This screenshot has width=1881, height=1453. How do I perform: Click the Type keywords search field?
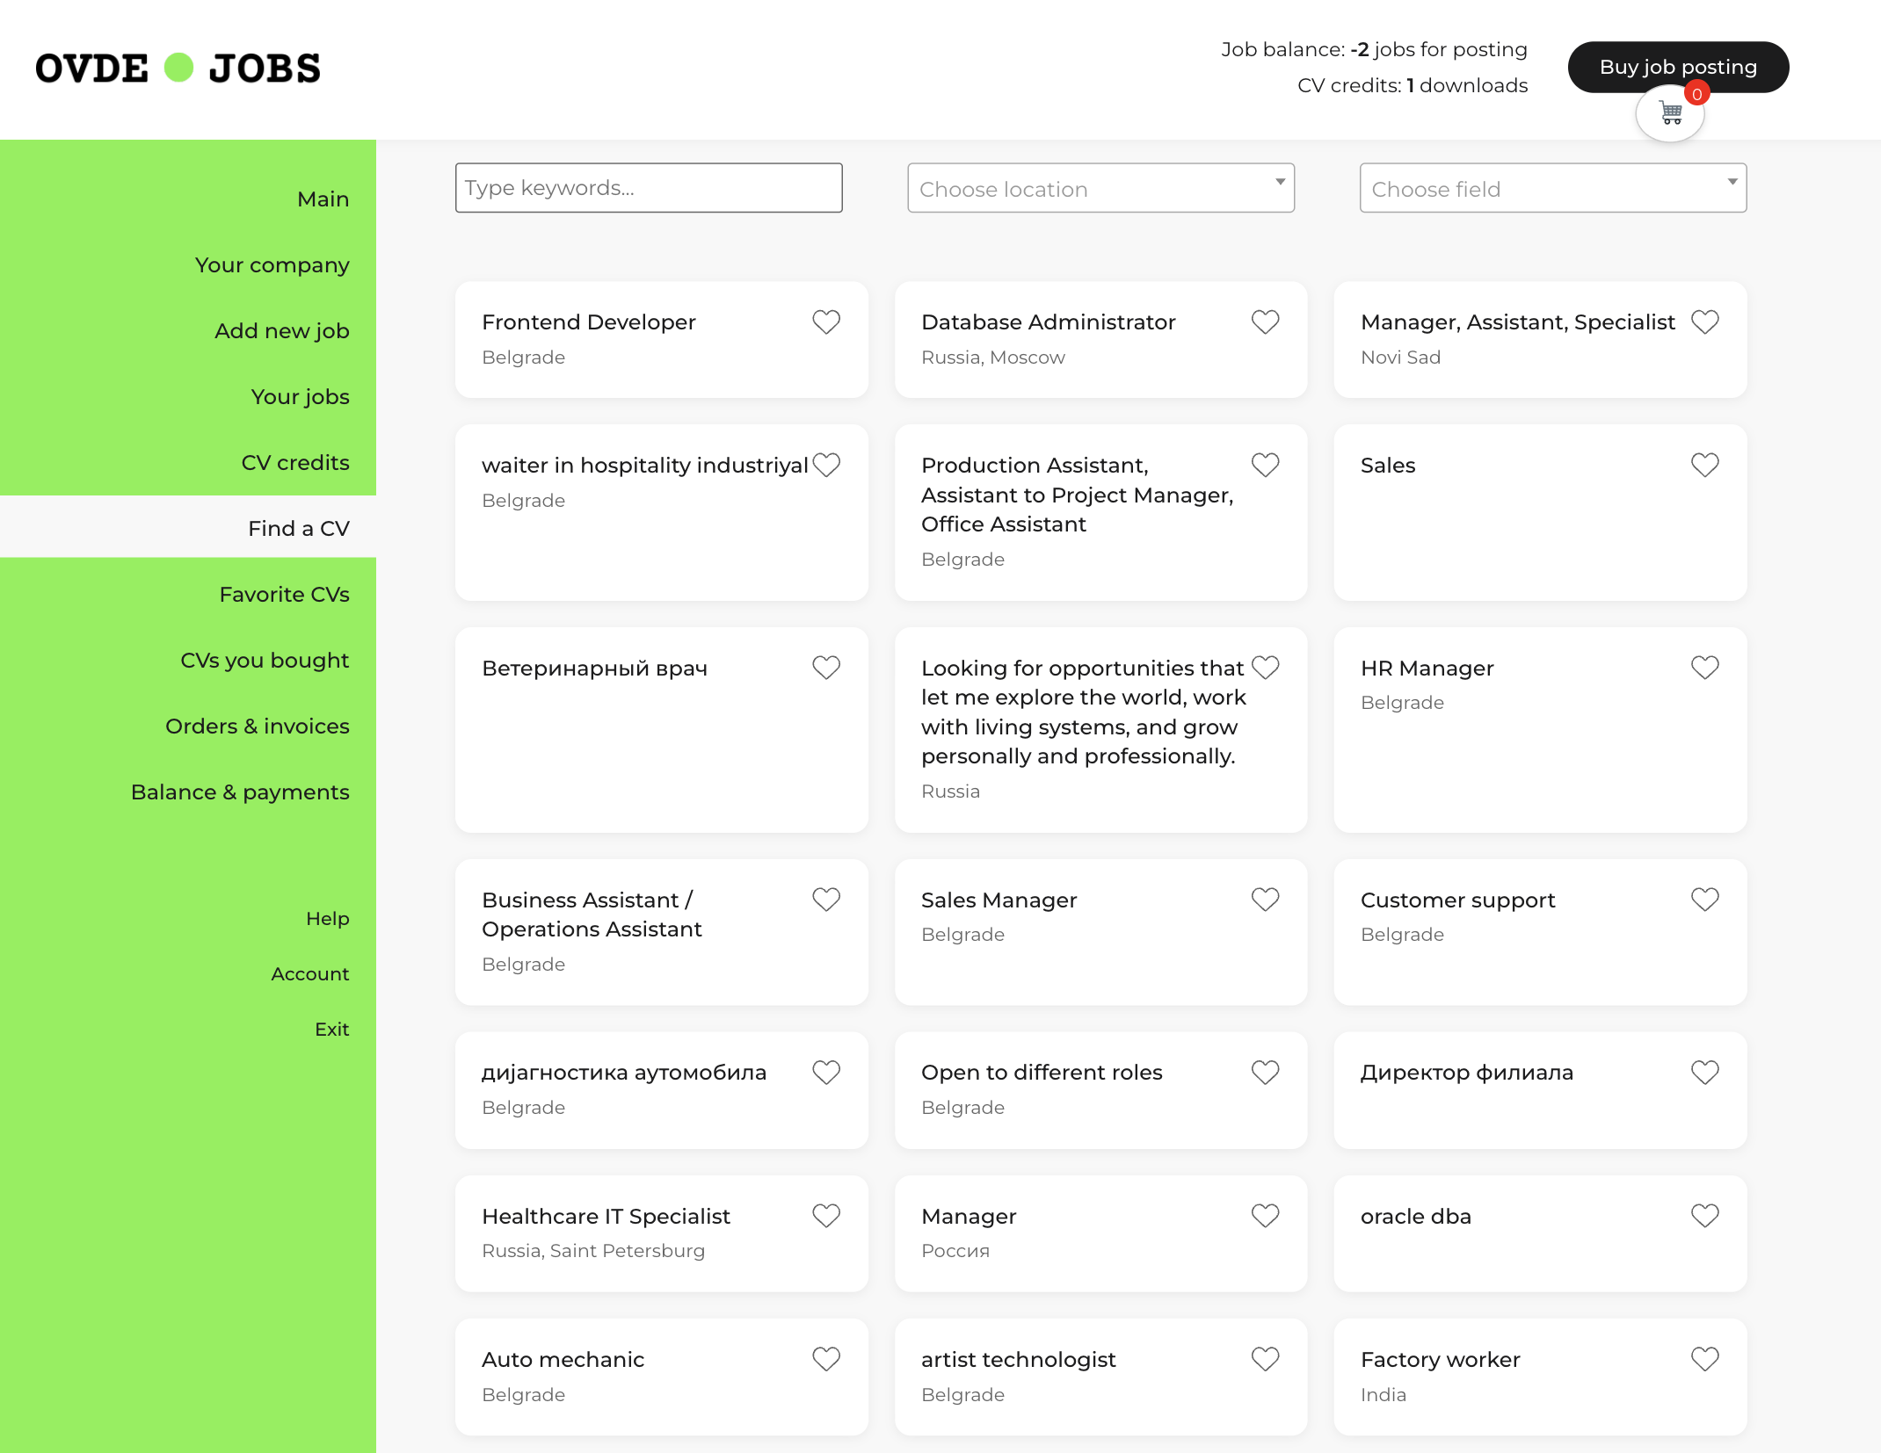tap(649, 188)
